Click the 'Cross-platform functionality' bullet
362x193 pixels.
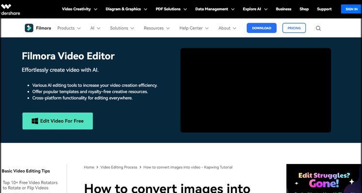coord(82,98)
